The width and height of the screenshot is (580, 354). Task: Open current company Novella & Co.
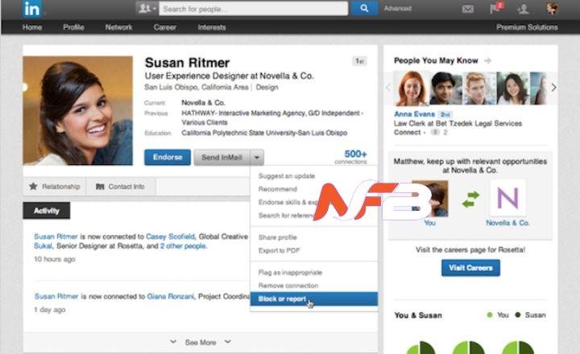point(203,103)
